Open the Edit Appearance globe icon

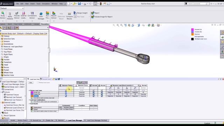click(x=149, y=25)
